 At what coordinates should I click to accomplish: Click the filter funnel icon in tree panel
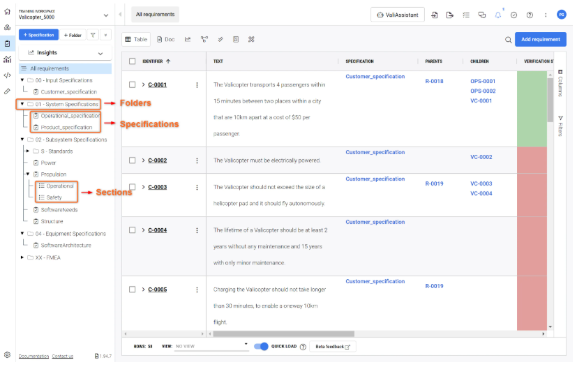[93, 35]
